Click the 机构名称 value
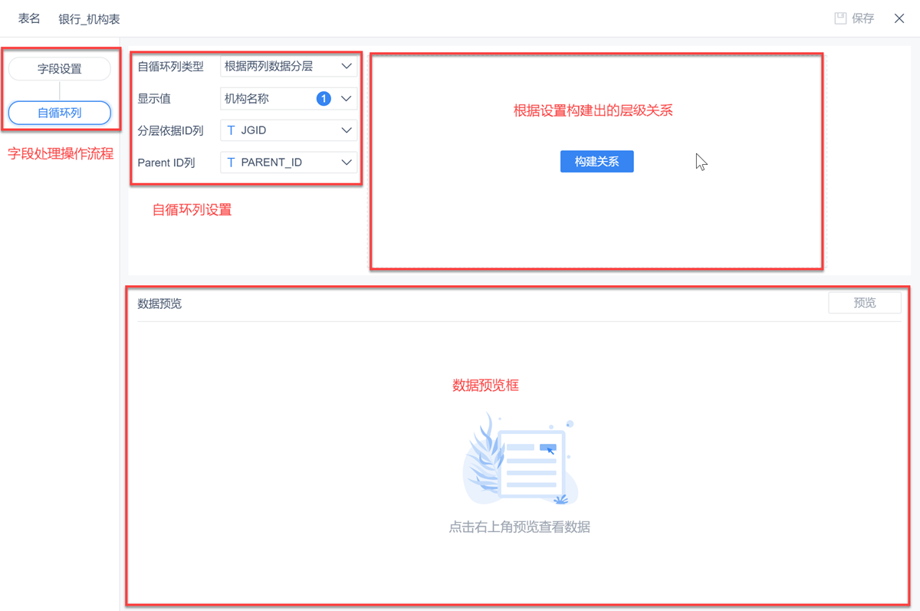The image size is (920, 611). coord(246,99)
